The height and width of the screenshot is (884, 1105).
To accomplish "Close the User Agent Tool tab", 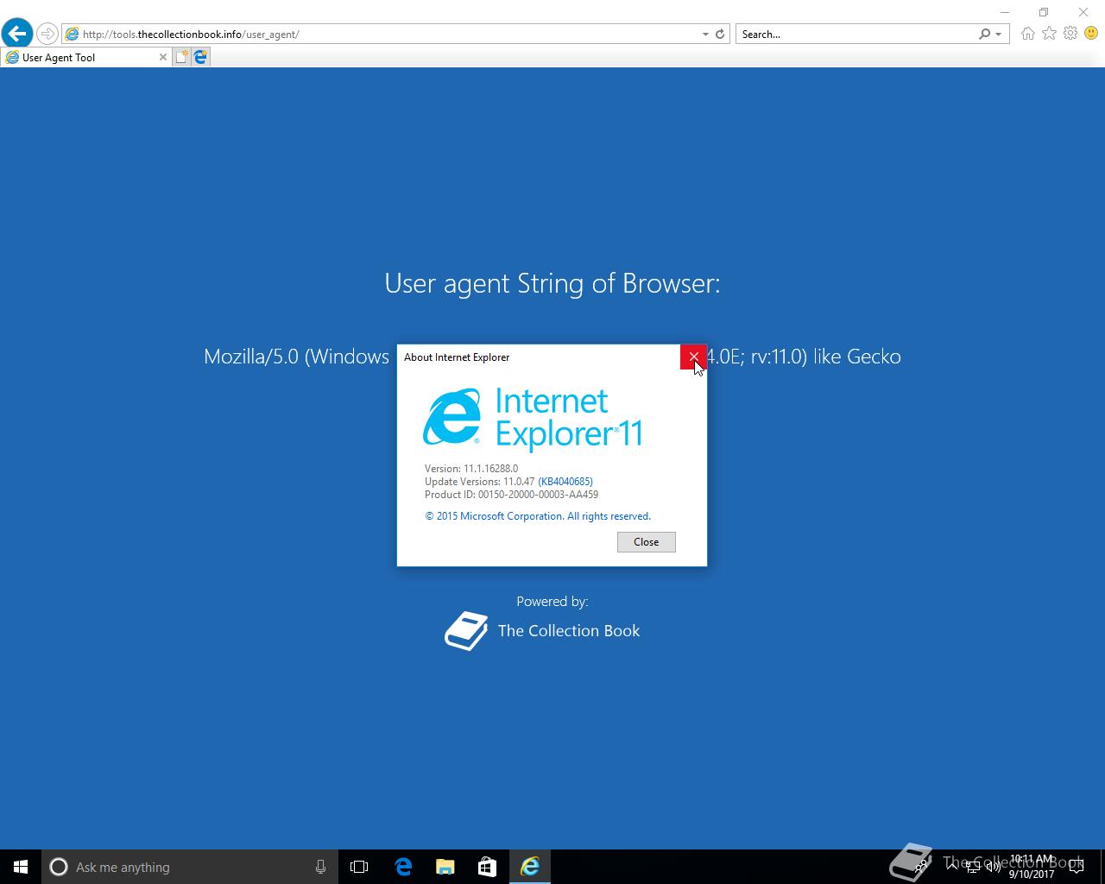I will click(162, 57).
